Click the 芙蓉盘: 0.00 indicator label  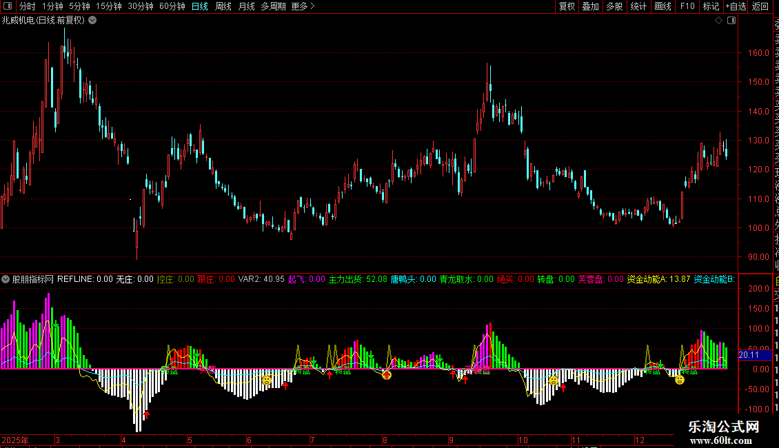pyautogui.click(x=600, y=279)
